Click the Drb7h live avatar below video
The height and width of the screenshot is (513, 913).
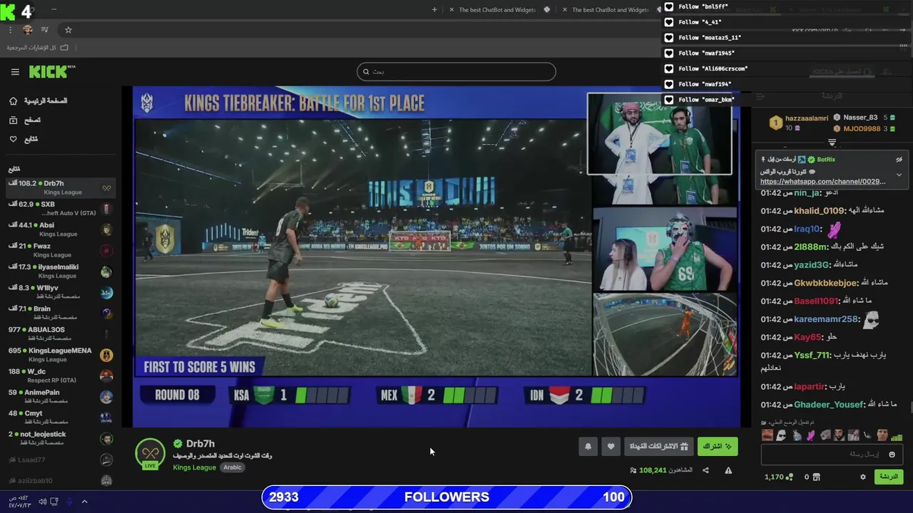click(150, 454)
